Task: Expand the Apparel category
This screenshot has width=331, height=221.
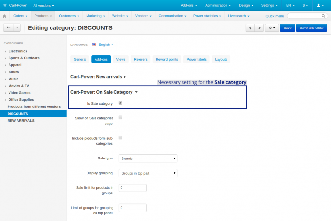Action: point(5,65)
